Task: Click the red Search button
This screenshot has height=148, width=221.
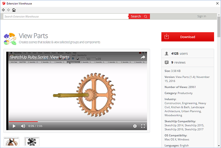Action: (139, 16)
